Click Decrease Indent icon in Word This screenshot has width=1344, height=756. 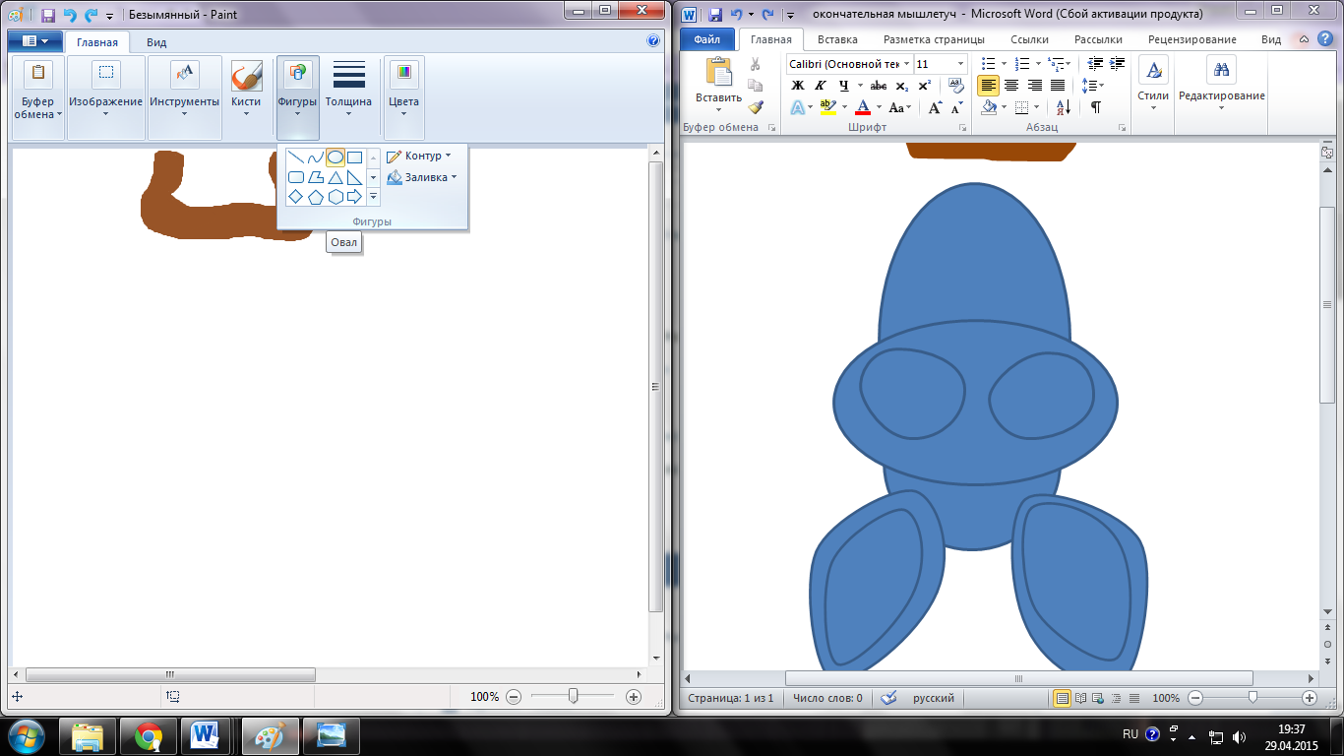coord(1095,63)
